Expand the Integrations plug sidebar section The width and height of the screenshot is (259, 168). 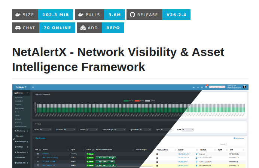[x=21, y=152]
